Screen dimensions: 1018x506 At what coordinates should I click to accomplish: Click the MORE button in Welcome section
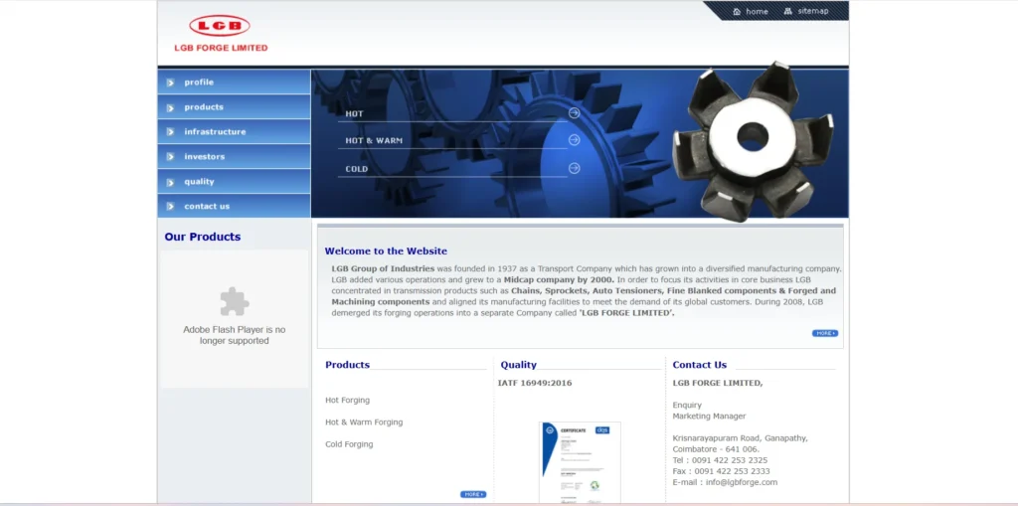824,333
